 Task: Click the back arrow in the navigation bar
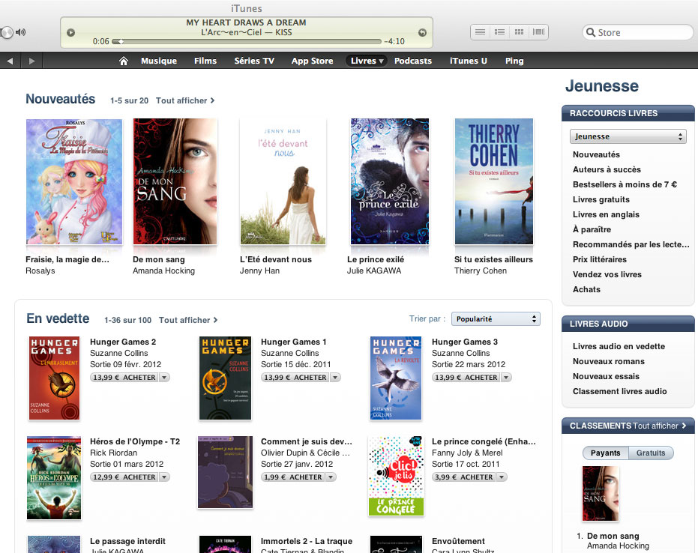(x=10, y=61)
